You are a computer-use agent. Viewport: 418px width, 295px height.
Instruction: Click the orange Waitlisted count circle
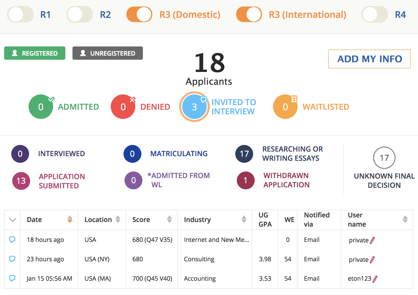pyautogui.click(x=285, y=107)
